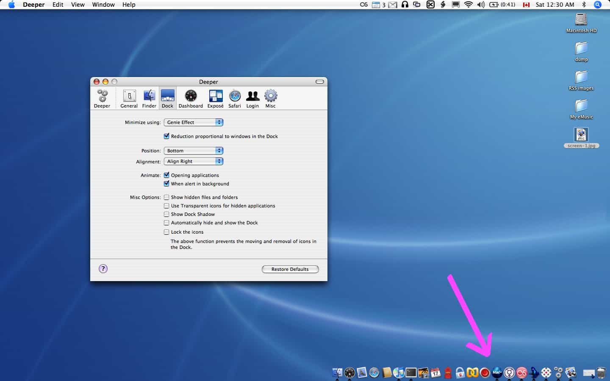The image size is (610, 381).
Task: Select the Safari settings icon
Action: click(x=235, y=98)
